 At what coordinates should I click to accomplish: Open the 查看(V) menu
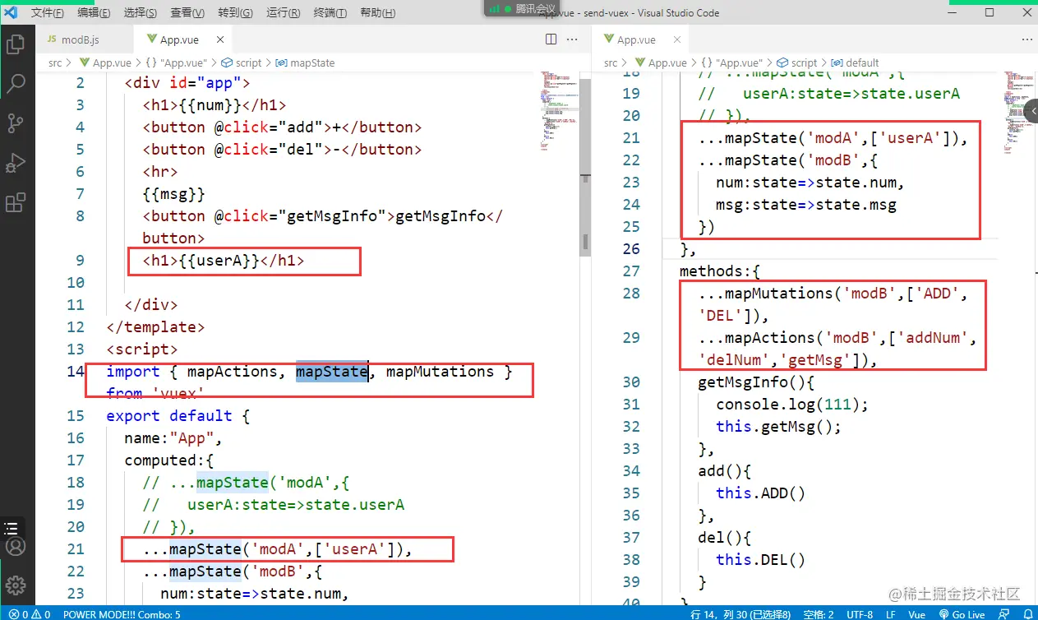tap(187, 13)
